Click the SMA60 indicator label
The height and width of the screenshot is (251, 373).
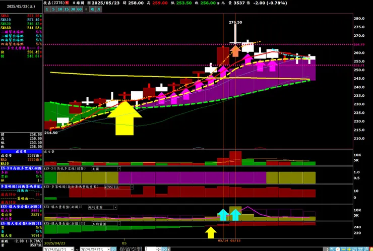[6, 28]
